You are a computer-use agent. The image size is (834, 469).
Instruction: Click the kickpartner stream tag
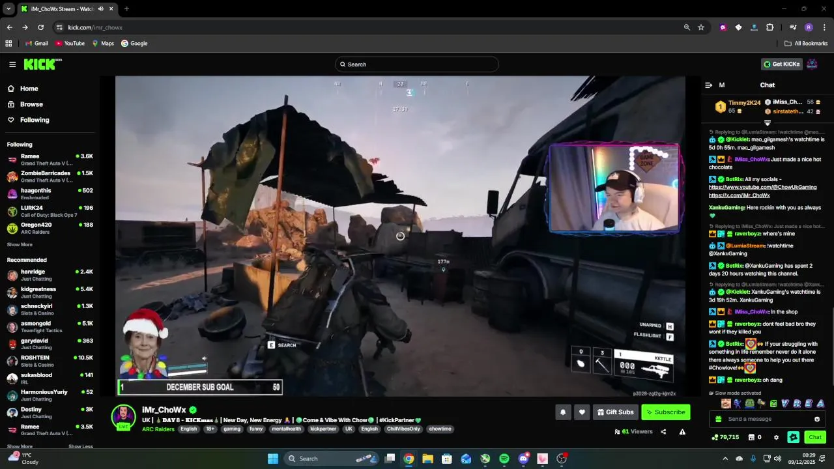pyautogui.click(x=323, y=429)
